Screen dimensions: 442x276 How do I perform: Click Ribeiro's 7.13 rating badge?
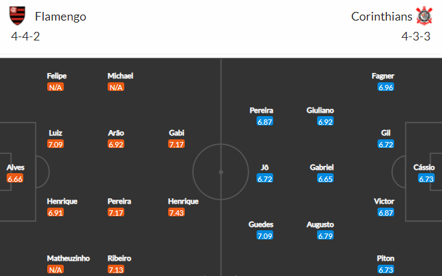[116, 270]
